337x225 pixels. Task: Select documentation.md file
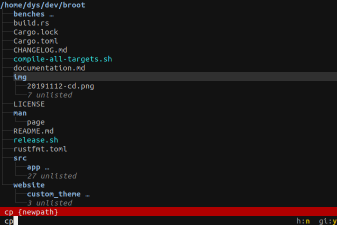point(49,68)
